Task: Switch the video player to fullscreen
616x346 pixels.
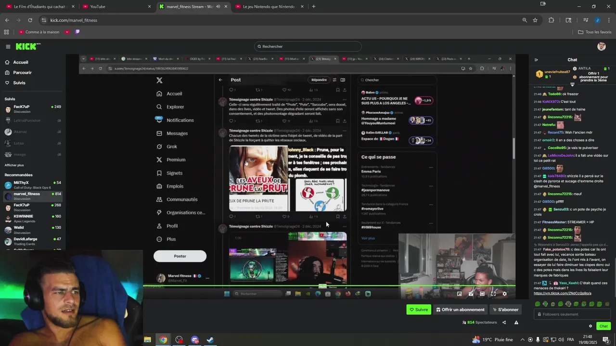Action: (493, 294)
